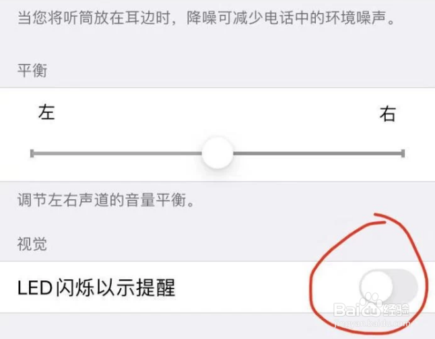Image resolution: width=435 pixels, height=339 pixels.
Task: Click the slider track left of the thumb
Action: pyautogui.click(x=116, y=153)
